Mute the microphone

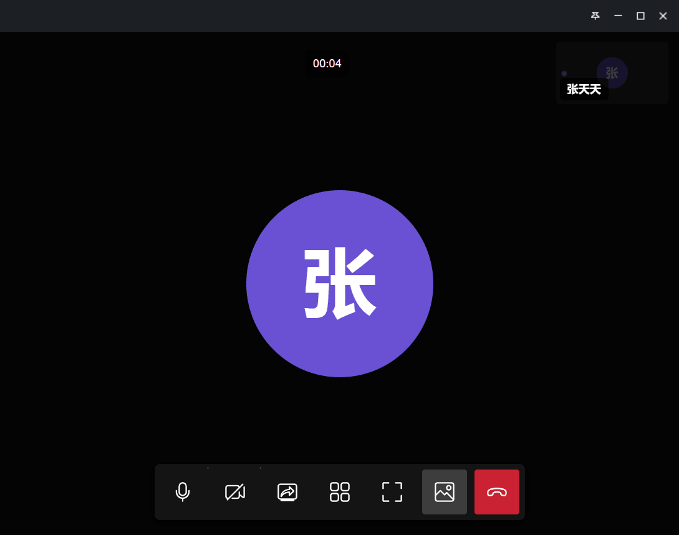(183, 492)
